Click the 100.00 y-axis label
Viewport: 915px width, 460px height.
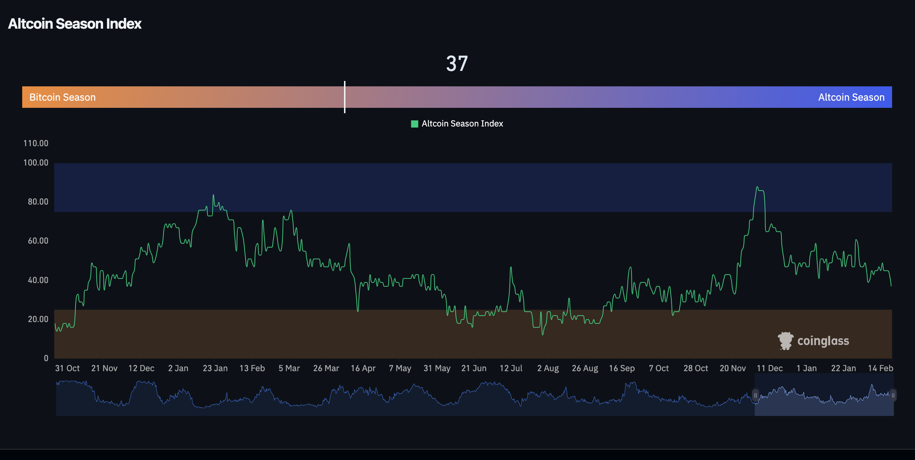coord(36,162)
